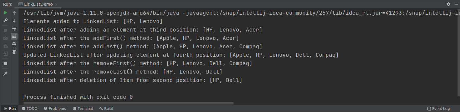This screenshot has width=460, height=112.
Task: Click the Exit icon in left toolbar
Action: click(5, 54)
